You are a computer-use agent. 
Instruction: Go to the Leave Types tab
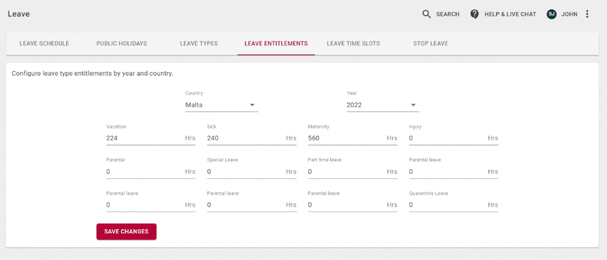tap(198, 44)
